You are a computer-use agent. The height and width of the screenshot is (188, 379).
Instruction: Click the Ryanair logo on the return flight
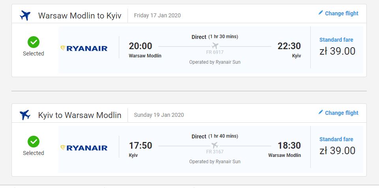pyautogui.click(x=84, y=148)
